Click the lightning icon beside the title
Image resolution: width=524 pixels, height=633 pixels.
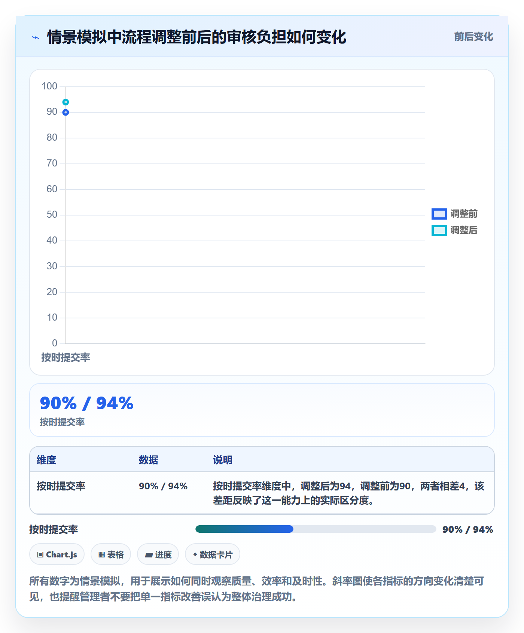point(36,37)
